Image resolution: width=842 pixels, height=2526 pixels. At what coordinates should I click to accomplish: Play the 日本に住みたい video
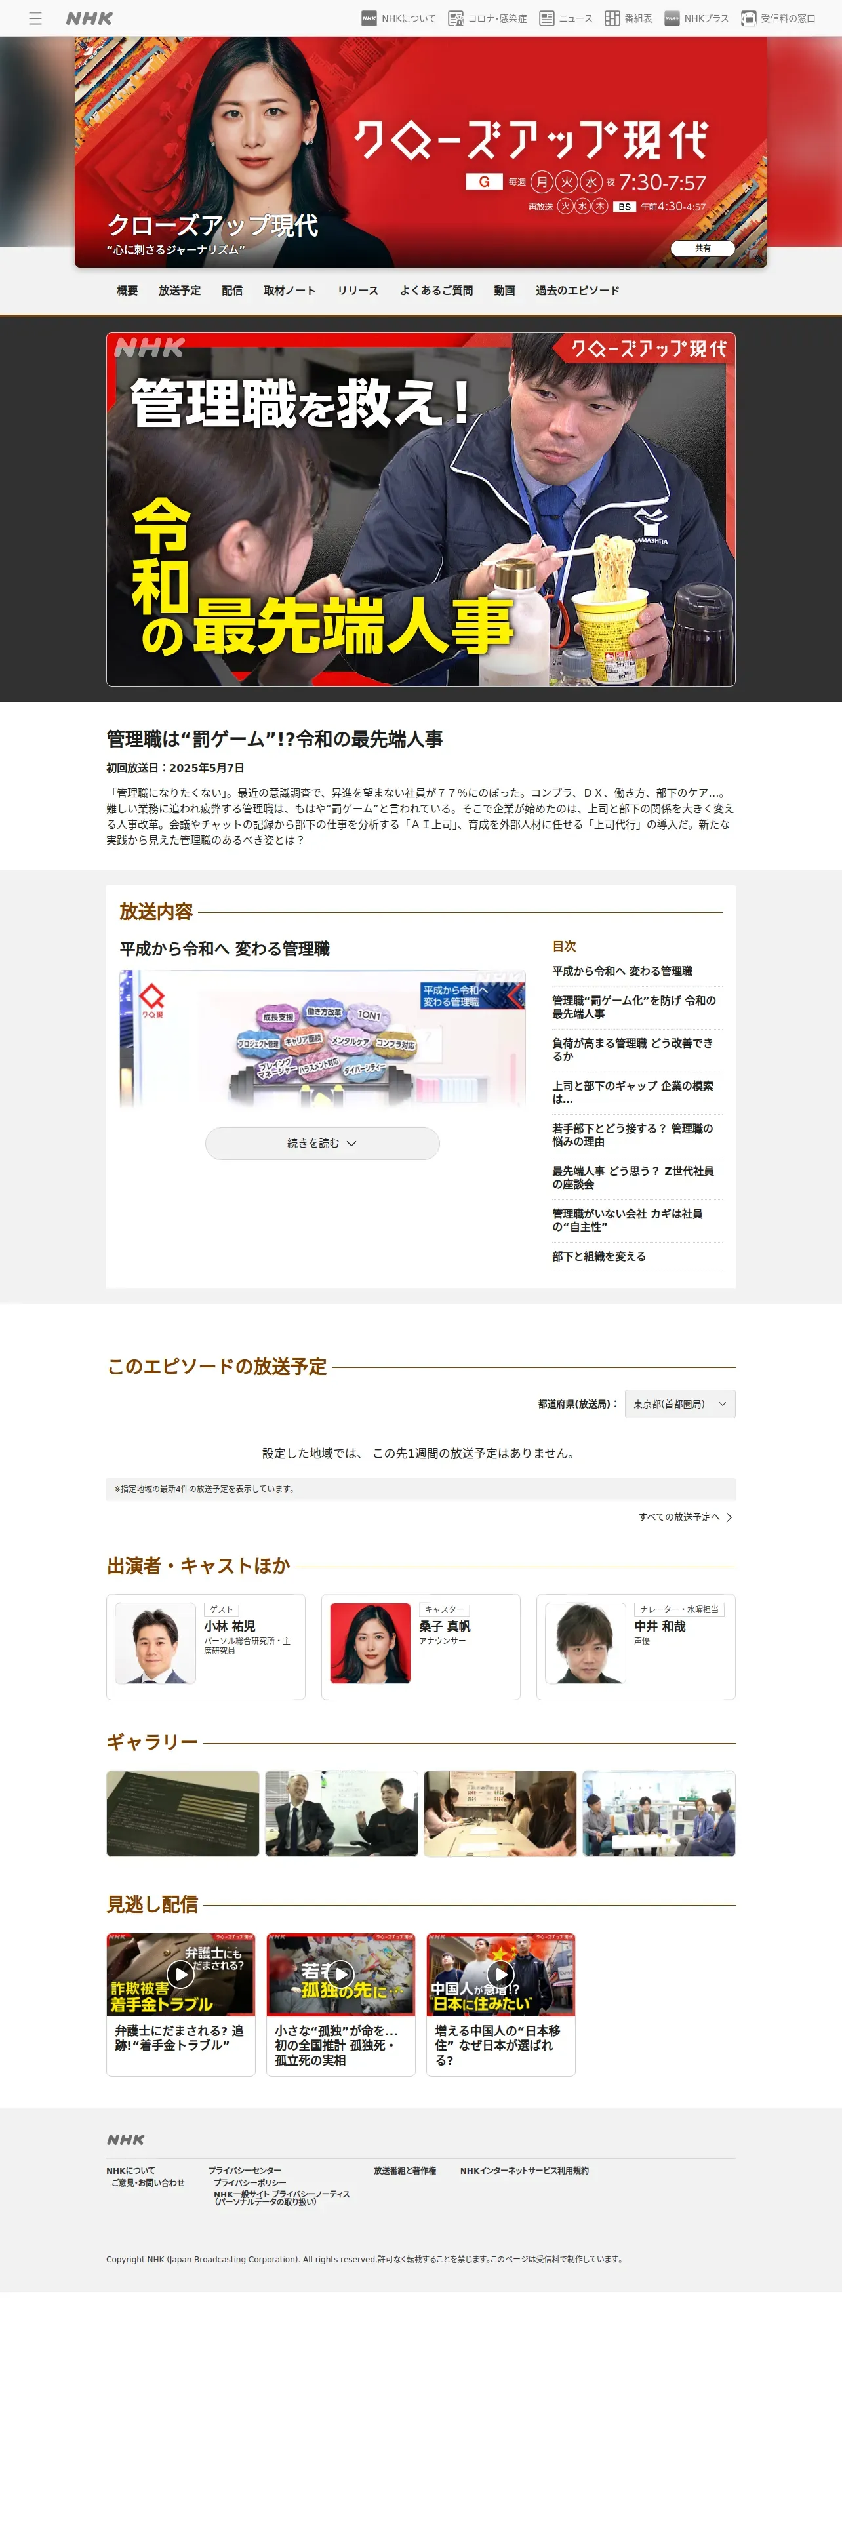500,1974
